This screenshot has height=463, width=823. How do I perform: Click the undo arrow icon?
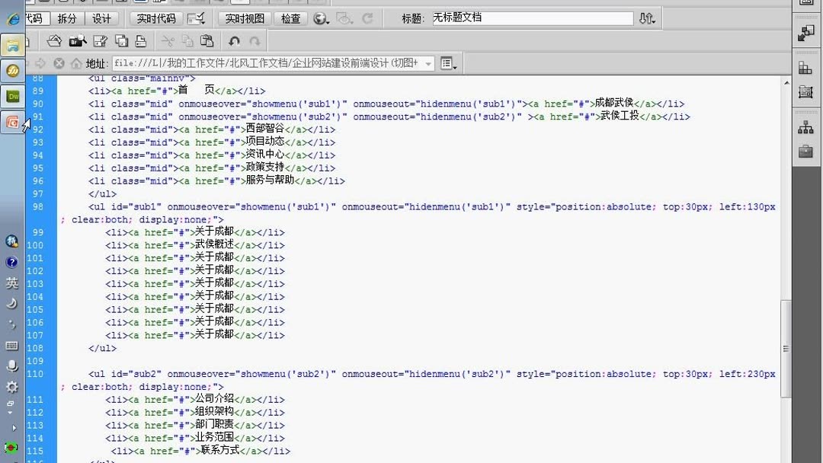tap(234, 42)
